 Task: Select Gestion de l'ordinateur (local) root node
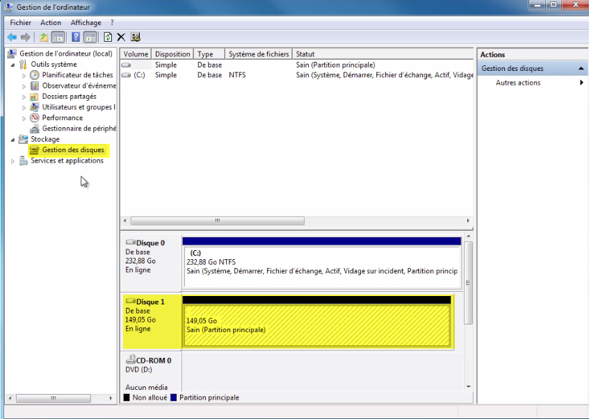pos(66,54)
